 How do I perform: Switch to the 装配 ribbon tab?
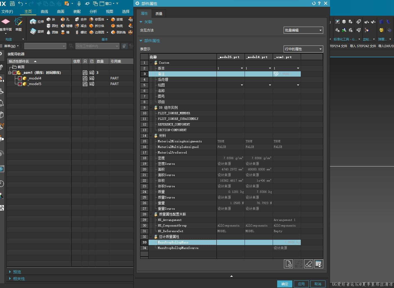pyautogui.click(x=77, y=12)
